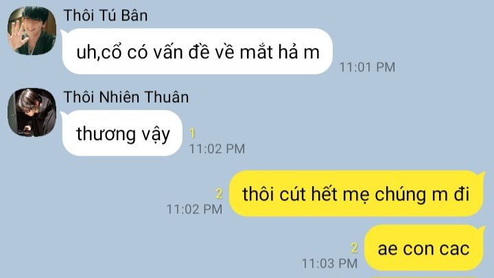The height and width of the screenshot is (278, 494).
Task: Click the 11:01 PM timestamp
Action: 367,67
